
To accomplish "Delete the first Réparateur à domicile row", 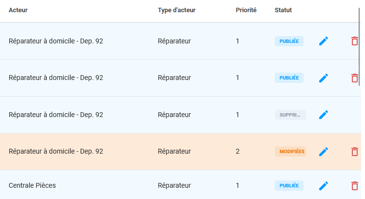I will 355,41.
